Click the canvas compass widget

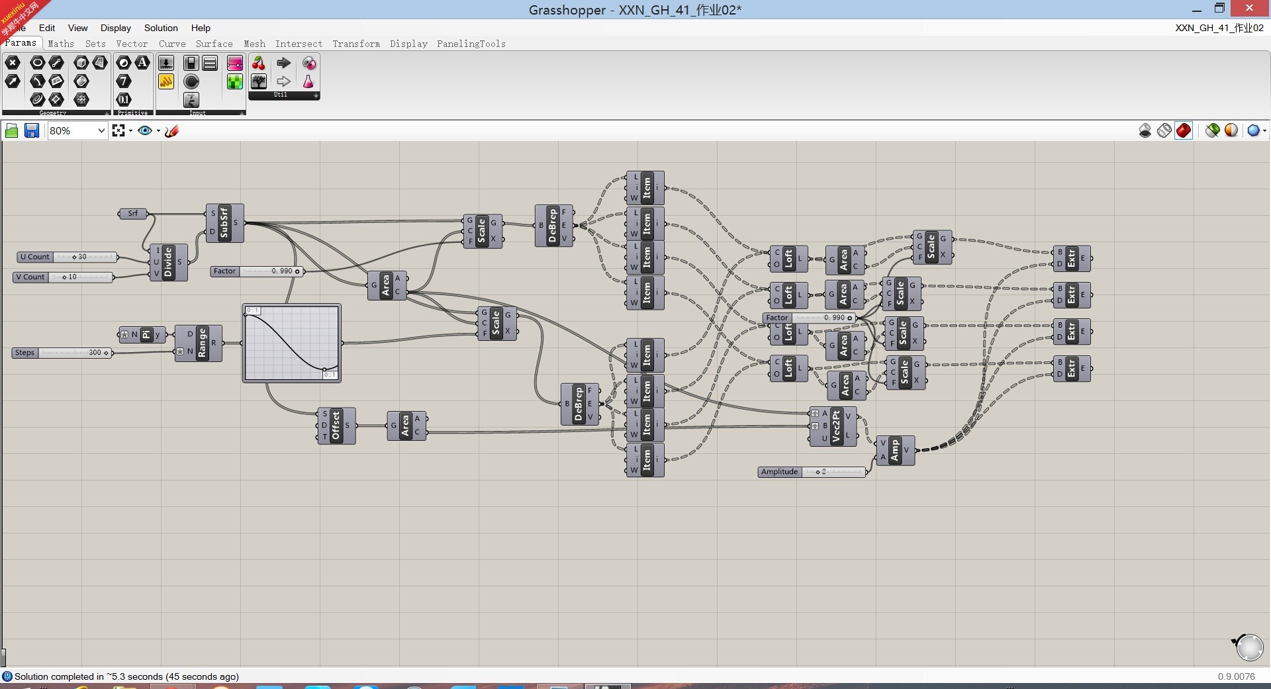[x=1249, y=647]
